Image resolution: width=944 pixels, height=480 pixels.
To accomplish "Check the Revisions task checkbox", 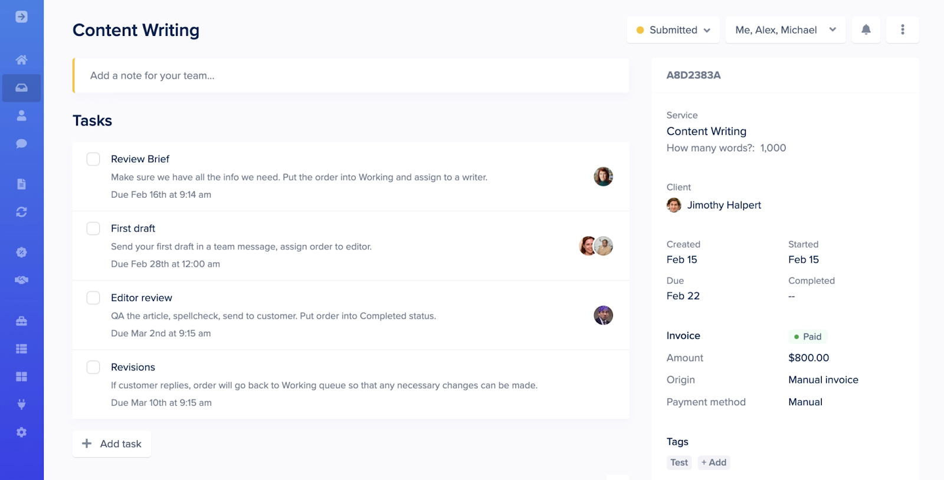I will 93,367.
